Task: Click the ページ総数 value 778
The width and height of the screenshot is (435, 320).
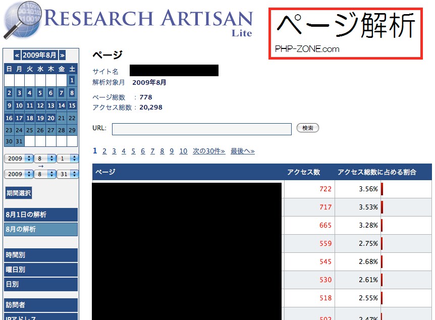Action: click(x=146, y=97)
